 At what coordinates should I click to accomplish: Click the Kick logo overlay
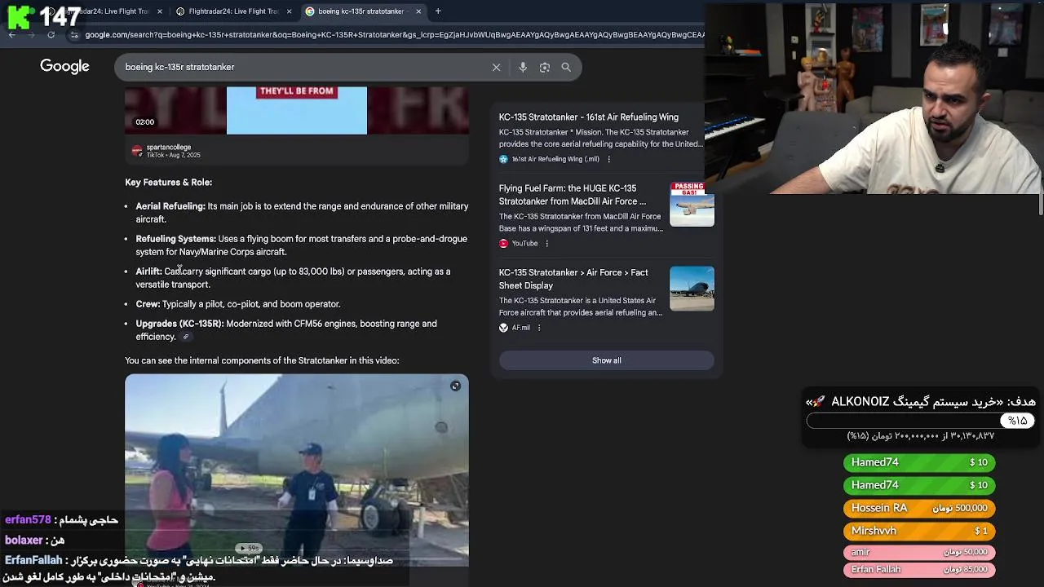[x=20, y=16]
